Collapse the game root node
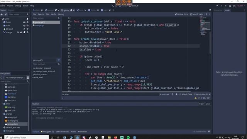 1,19
